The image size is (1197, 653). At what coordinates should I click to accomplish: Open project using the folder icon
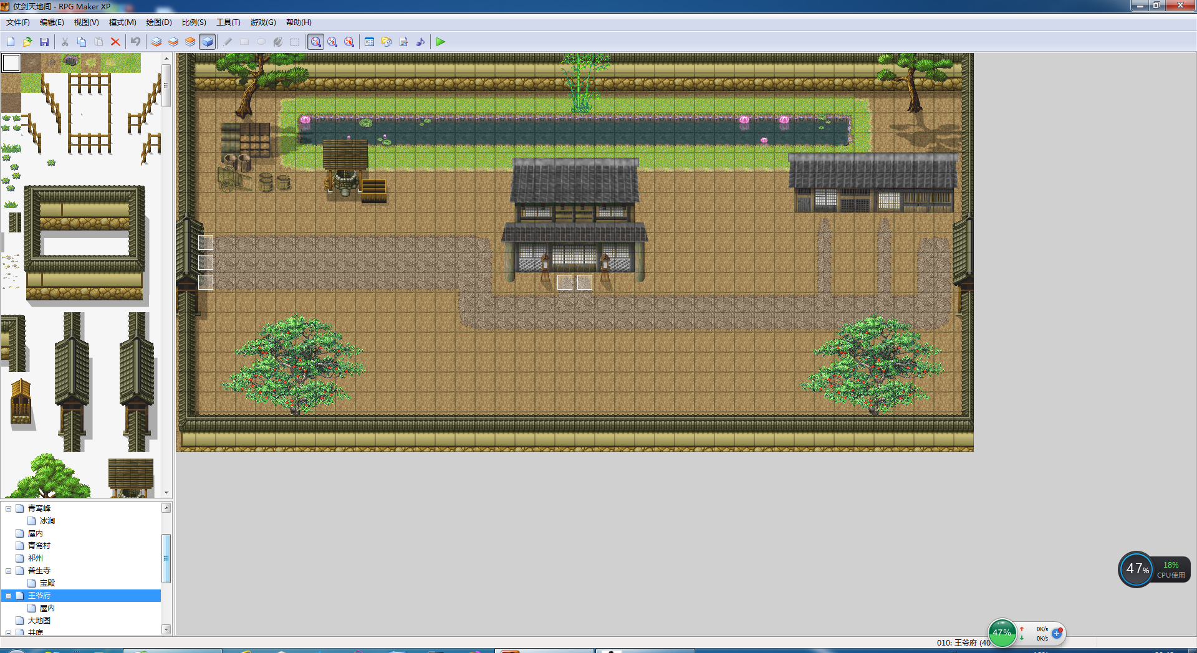[27, 42]
